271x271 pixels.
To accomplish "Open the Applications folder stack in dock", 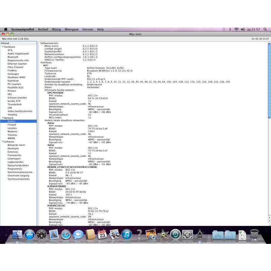I will coord(217,235).
